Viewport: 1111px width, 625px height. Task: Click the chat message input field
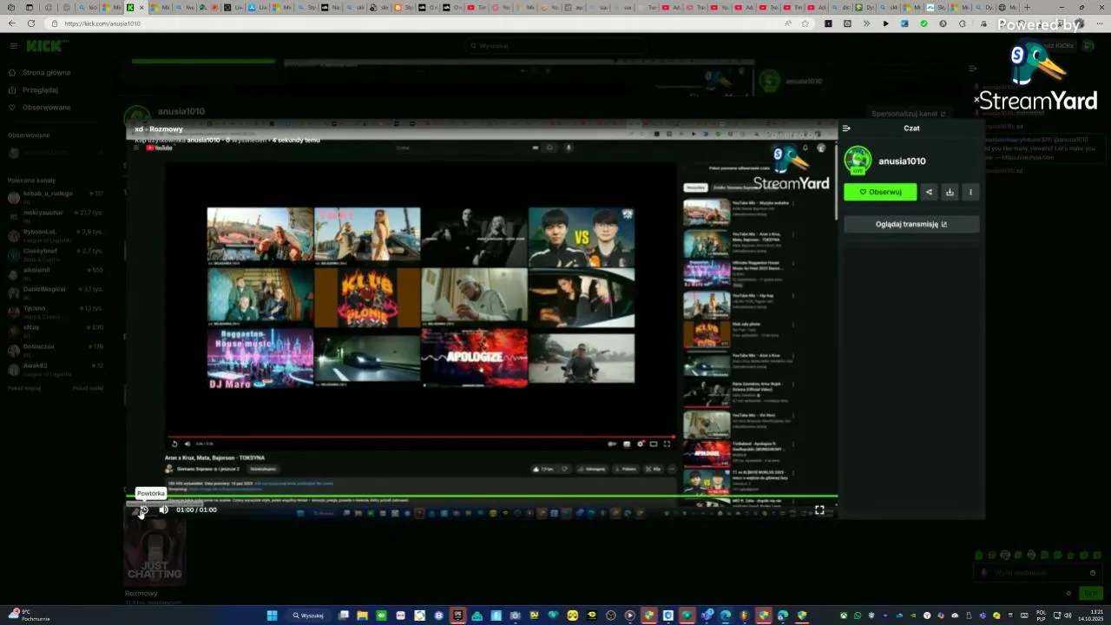(1038, 573)
